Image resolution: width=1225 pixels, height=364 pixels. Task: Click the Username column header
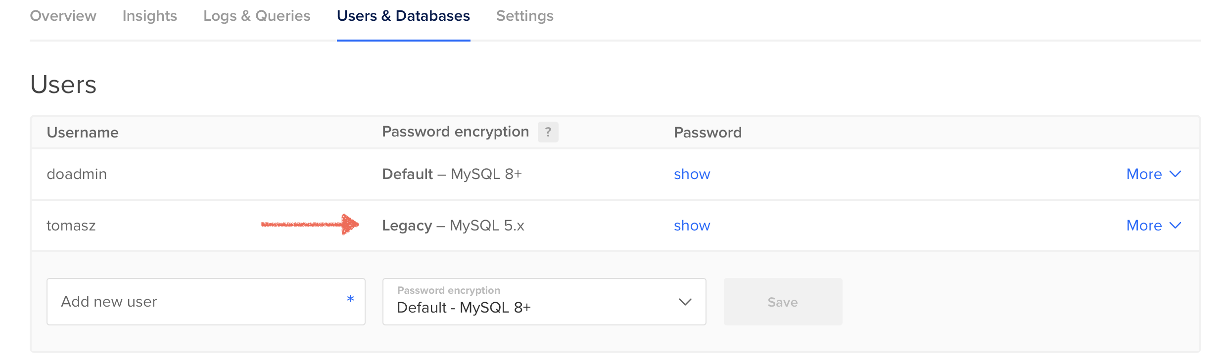click(83, 133)
